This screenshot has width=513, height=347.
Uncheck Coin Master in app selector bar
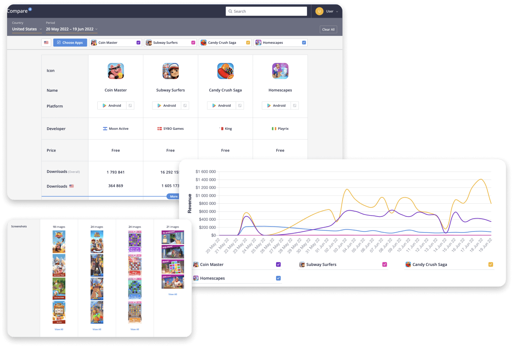click(x=139, y=43)
